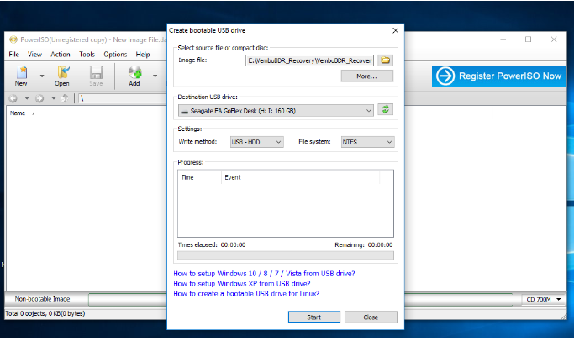Click the Forward navigation arrow icon
Screen dimensions: 574x341
click(39, 98)
